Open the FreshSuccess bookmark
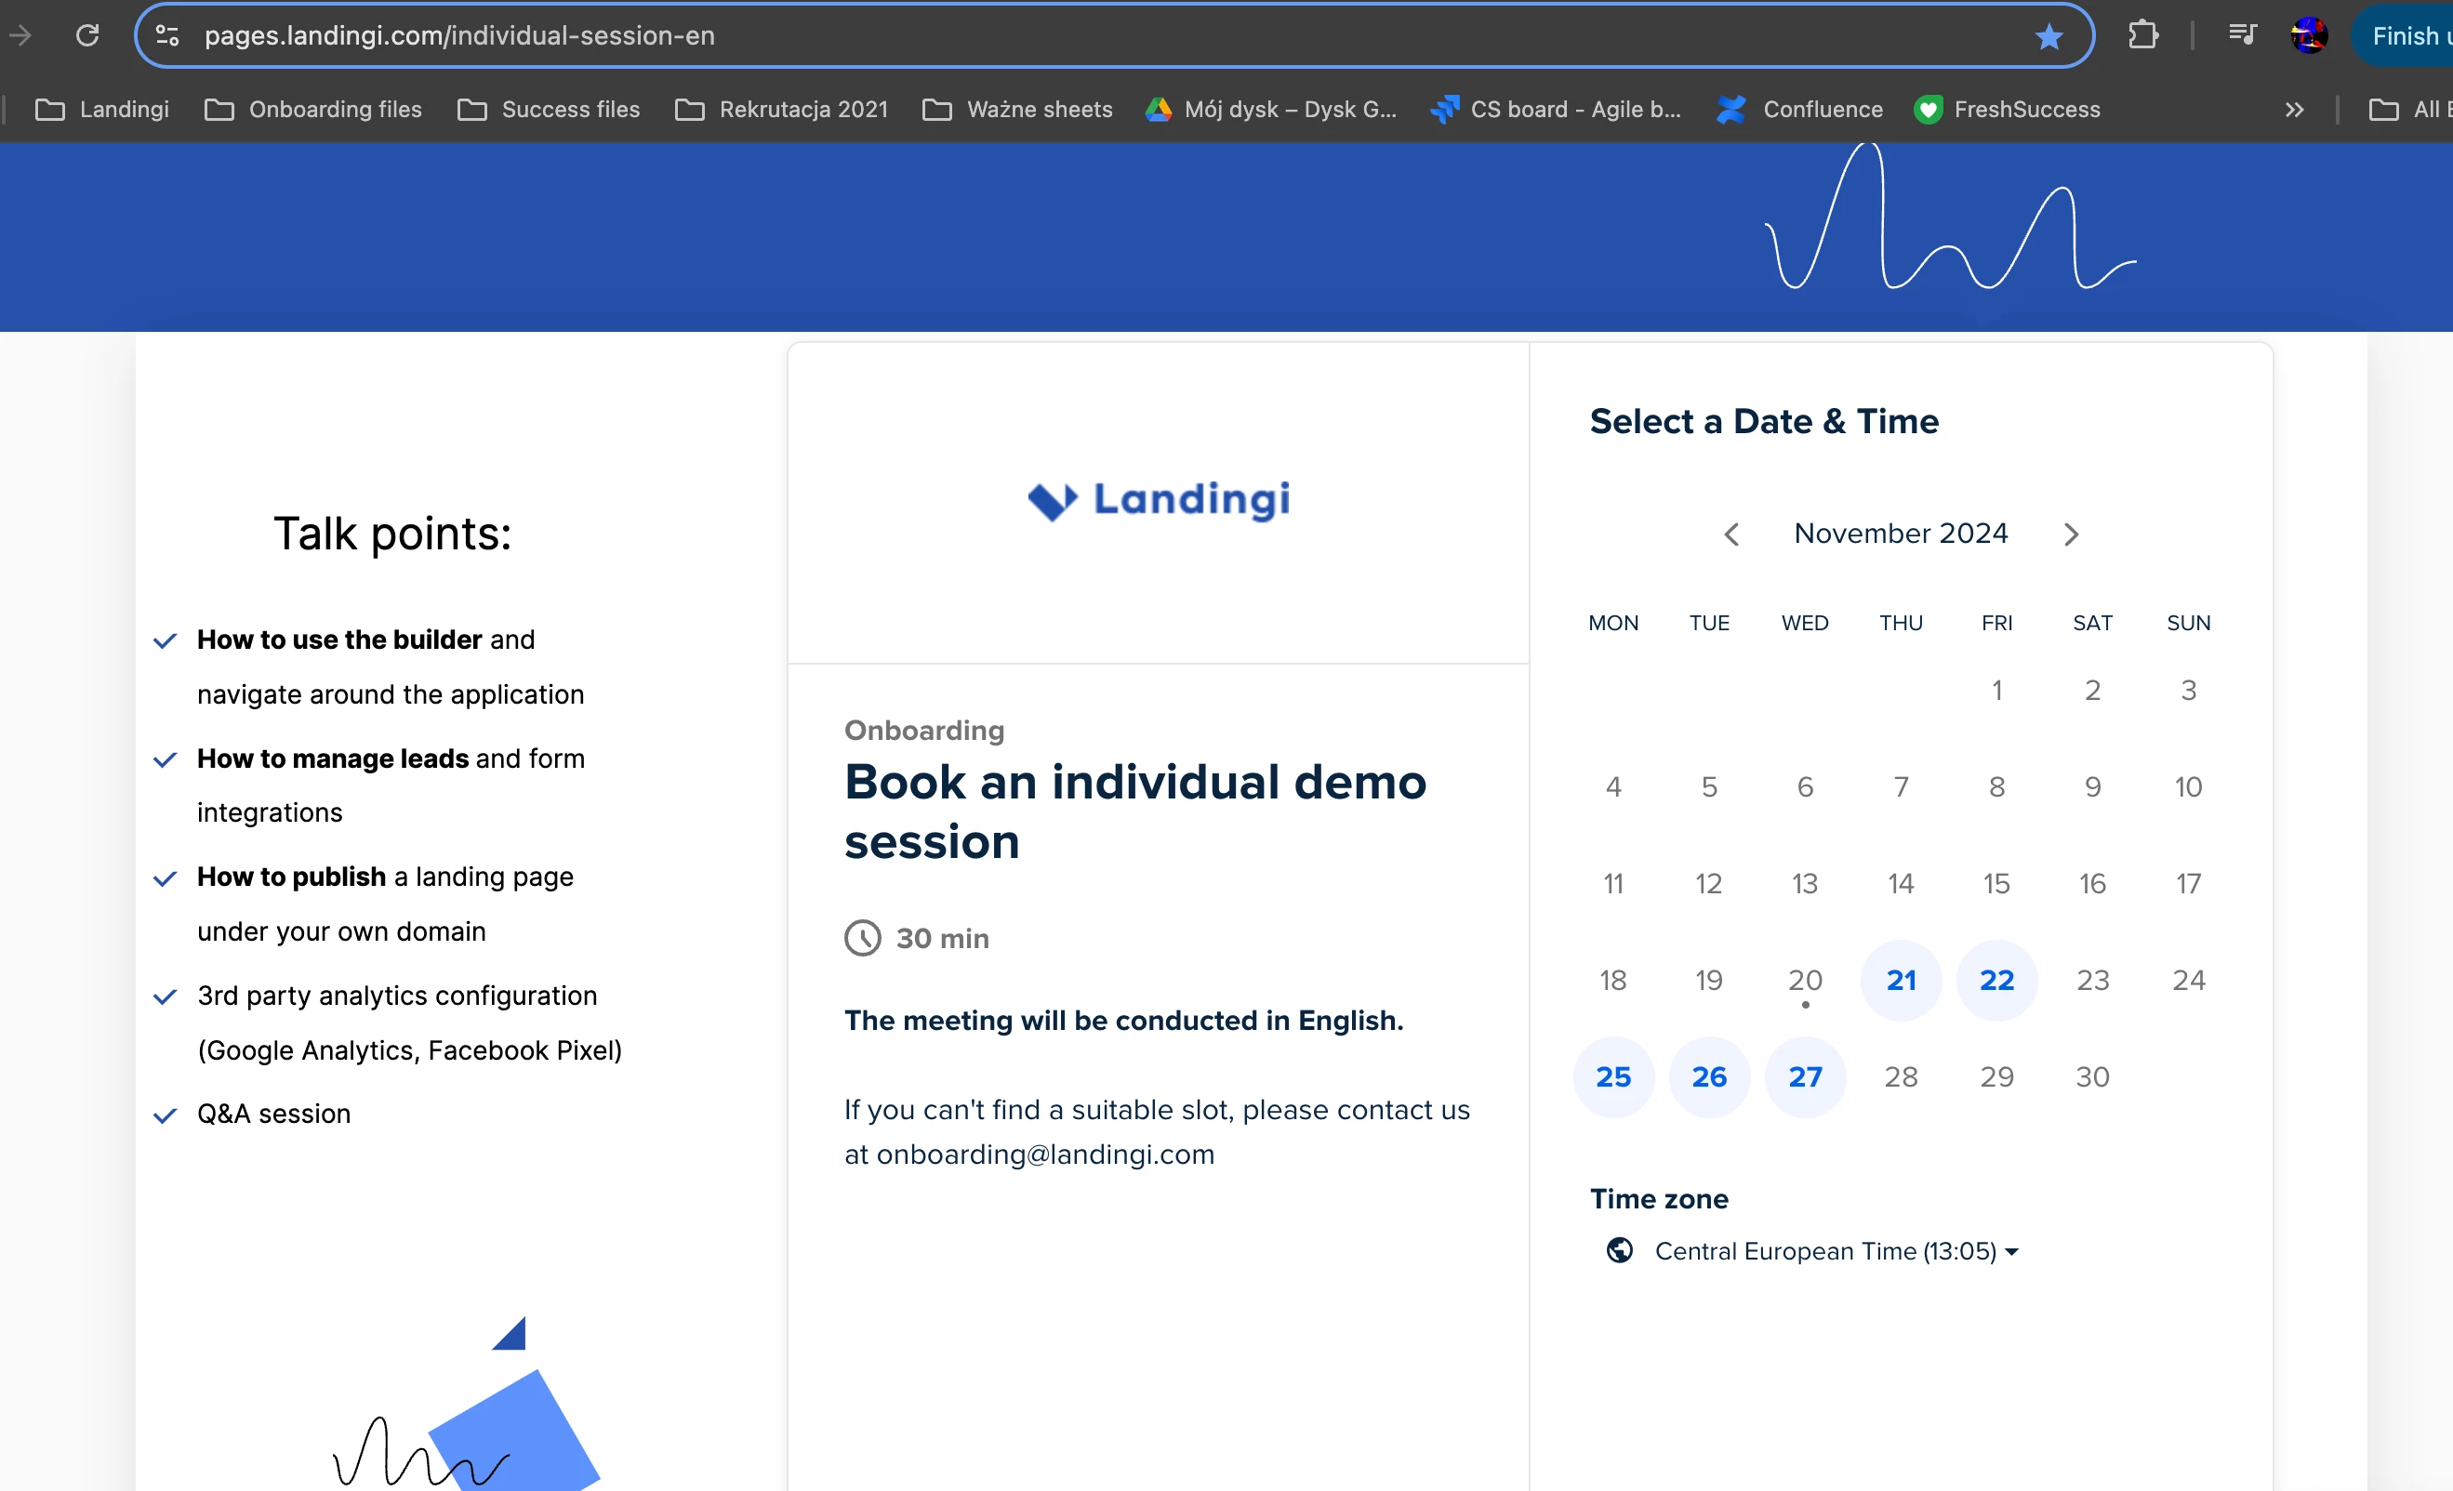Viewport: 2453px width, 1491px height. (2006, 110)
